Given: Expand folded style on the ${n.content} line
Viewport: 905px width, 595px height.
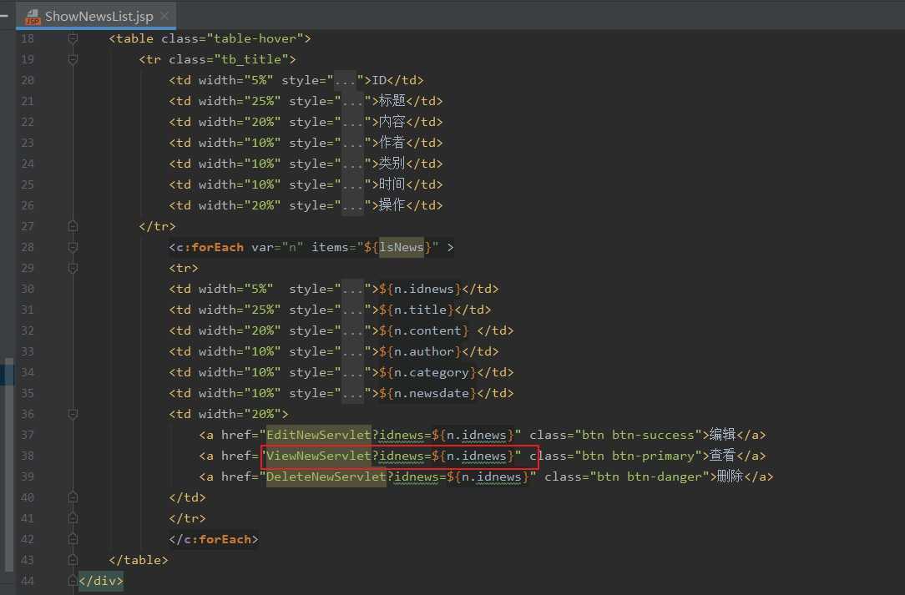Looking at the screenshot, I should pos(352,330).
